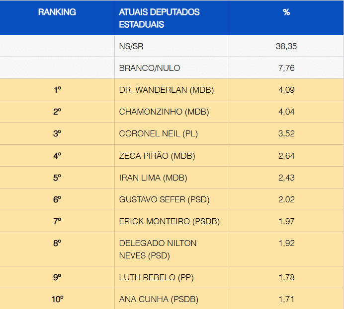The image size is (344, 309).
Task: Click the name ERICK MONTEIRO (PSDB)
Action: 170,221
